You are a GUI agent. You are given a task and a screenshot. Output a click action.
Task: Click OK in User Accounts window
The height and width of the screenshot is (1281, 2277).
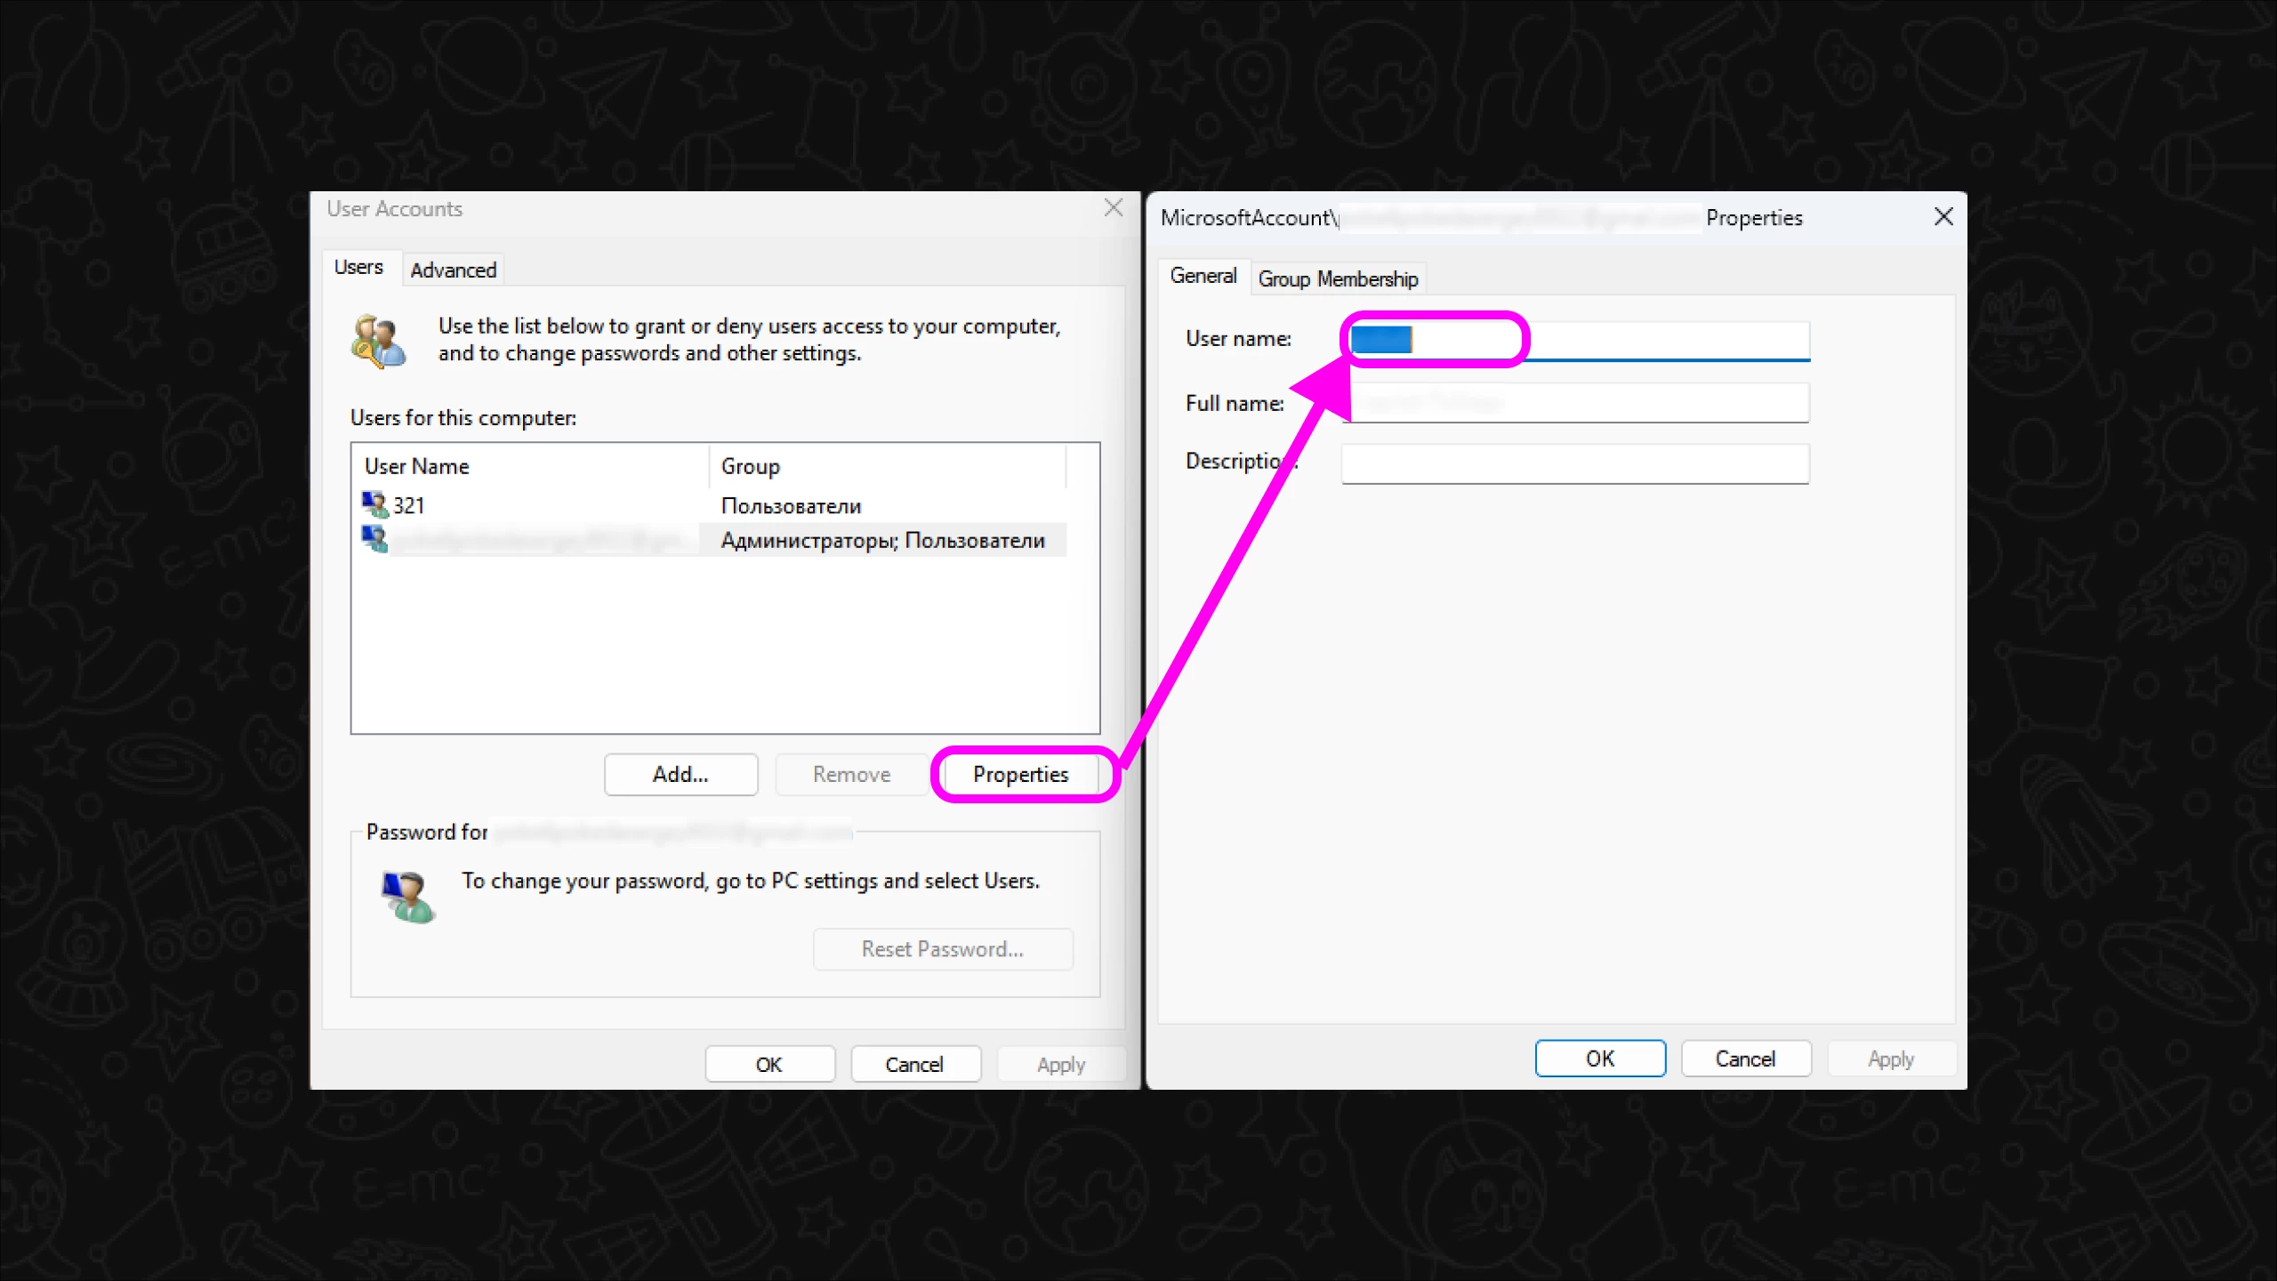point(768,1065)
